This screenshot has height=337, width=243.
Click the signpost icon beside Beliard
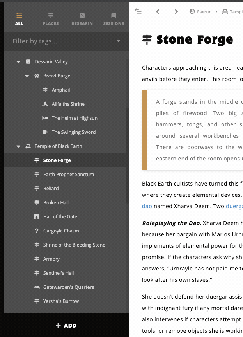point(37,189)
